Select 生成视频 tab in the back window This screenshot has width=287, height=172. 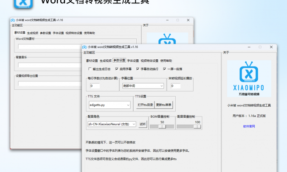tap(33, 33)
